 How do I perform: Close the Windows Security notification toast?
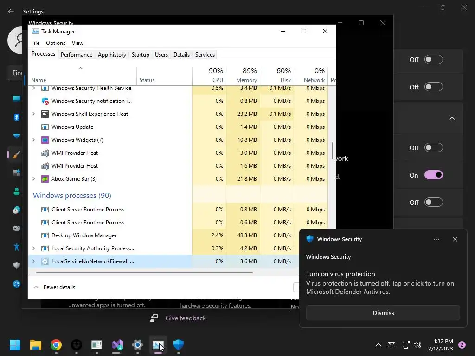click(x=455, y=239)
